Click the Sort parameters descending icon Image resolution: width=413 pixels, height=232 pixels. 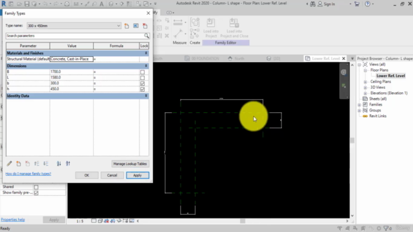68,164
